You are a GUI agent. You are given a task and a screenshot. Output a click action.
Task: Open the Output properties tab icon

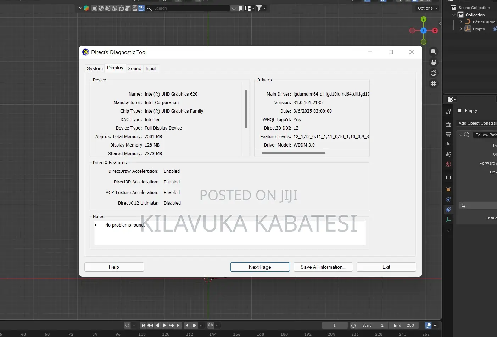[x=448, y=135]
